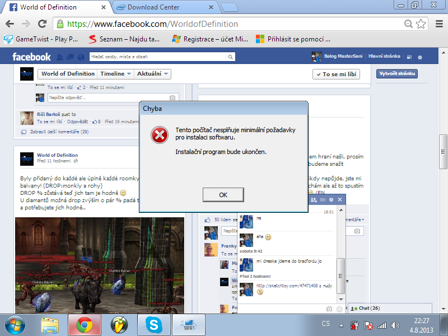
Task: Open Facebook messages icon
Action: click(x=71, y=57)
